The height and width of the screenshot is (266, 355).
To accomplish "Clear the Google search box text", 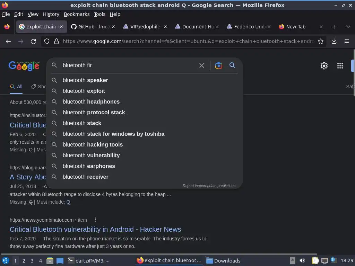I will click(201, 65).
